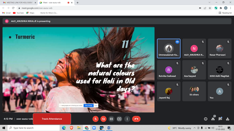The image size is (234, 131).
Task: Select Jayanti Raj participant tile
Action: coord(169,91)
